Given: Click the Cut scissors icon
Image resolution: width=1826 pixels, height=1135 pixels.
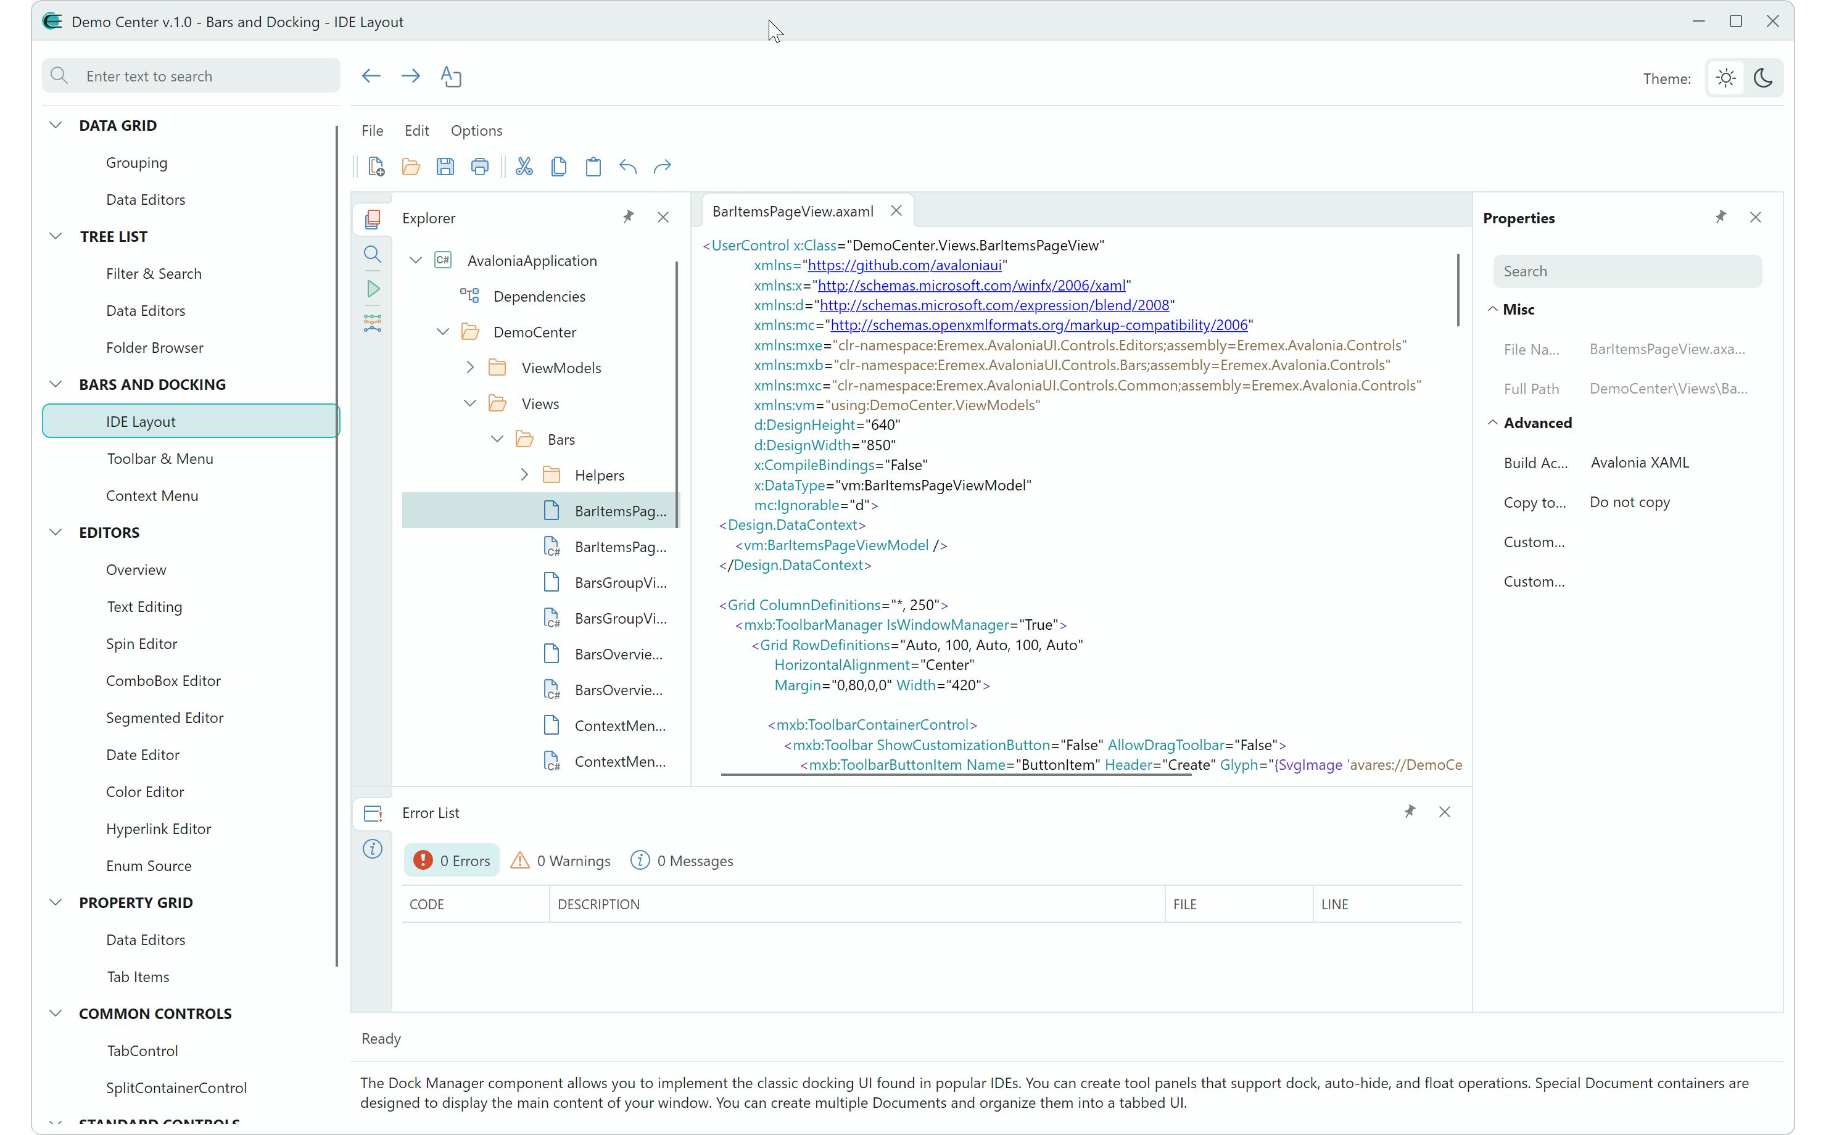Looking at the screenshot, I should point(524,167).
